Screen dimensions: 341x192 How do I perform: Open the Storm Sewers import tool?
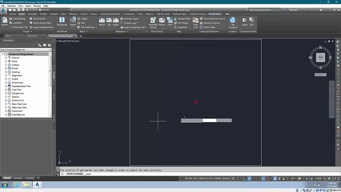coord(38,19)
